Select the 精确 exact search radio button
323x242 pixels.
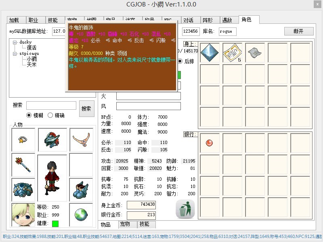pos(50,115)
